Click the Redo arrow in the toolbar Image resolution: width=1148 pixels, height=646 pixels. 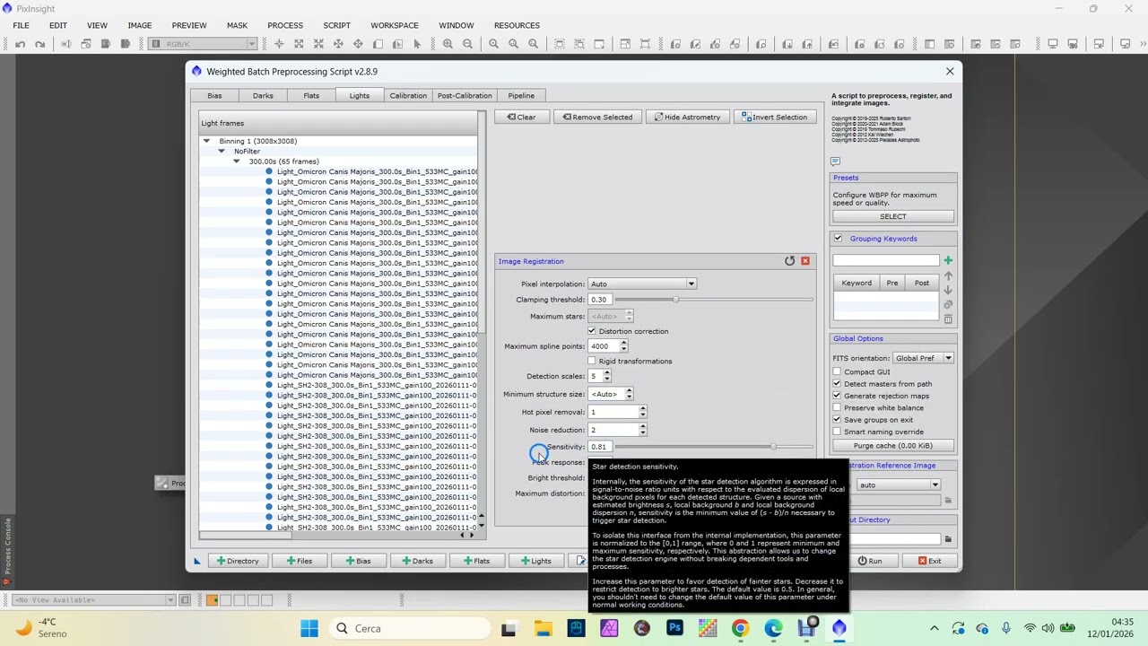click(39, 44)
